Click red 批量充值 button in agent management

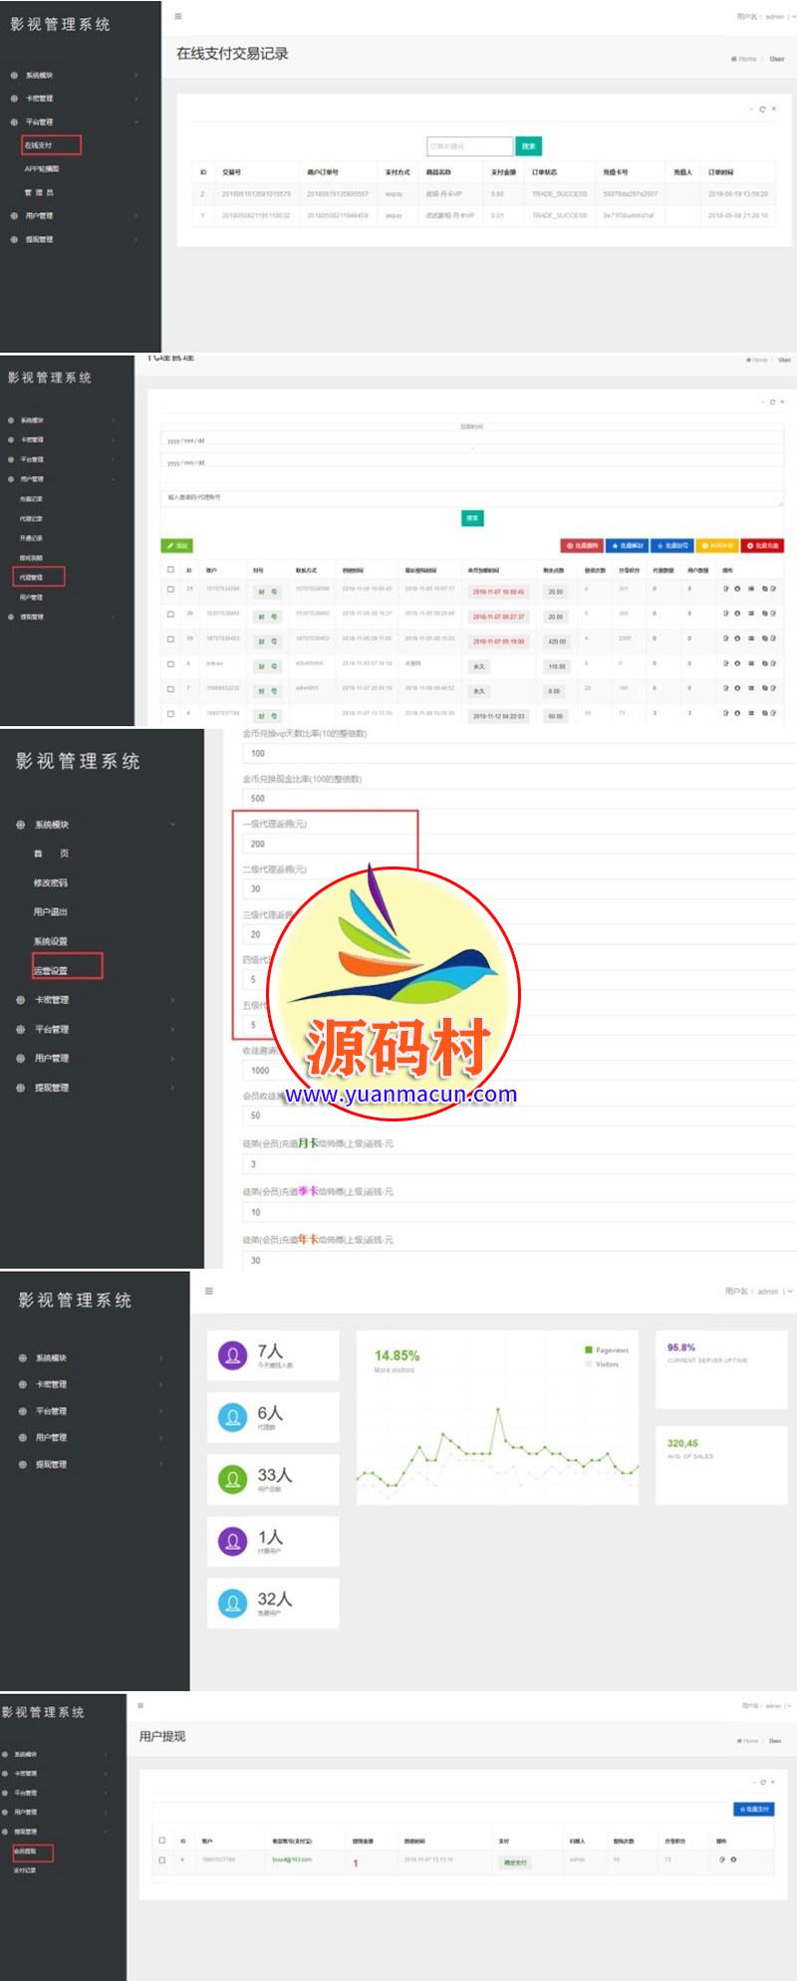pyautogui.click(x=764, y=546)
